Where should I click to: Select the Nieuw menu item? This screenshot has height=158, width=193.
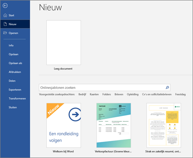click(15, 24)
